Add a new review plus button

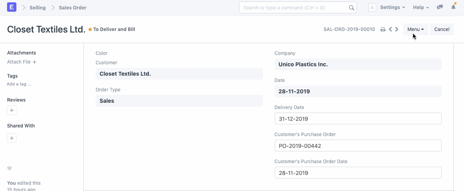tap(12, 111)
